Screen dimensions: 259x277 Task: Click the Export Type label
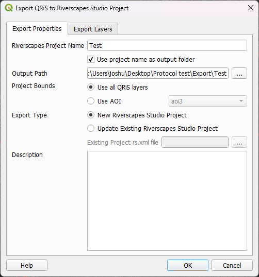tap(29, 115)
